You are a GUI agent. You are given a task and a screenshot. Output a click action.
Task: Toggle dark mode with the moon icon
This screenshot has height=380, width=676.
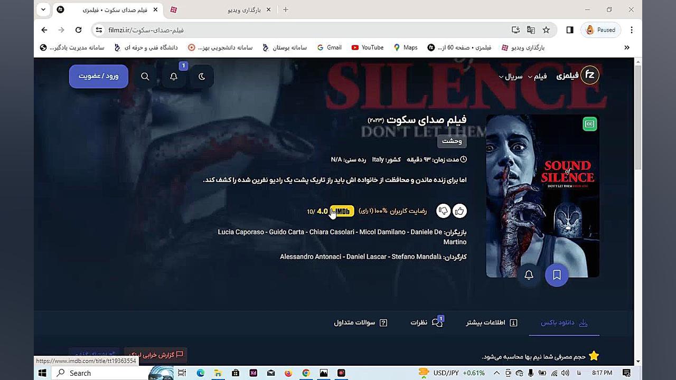click(x=202, y=77)
